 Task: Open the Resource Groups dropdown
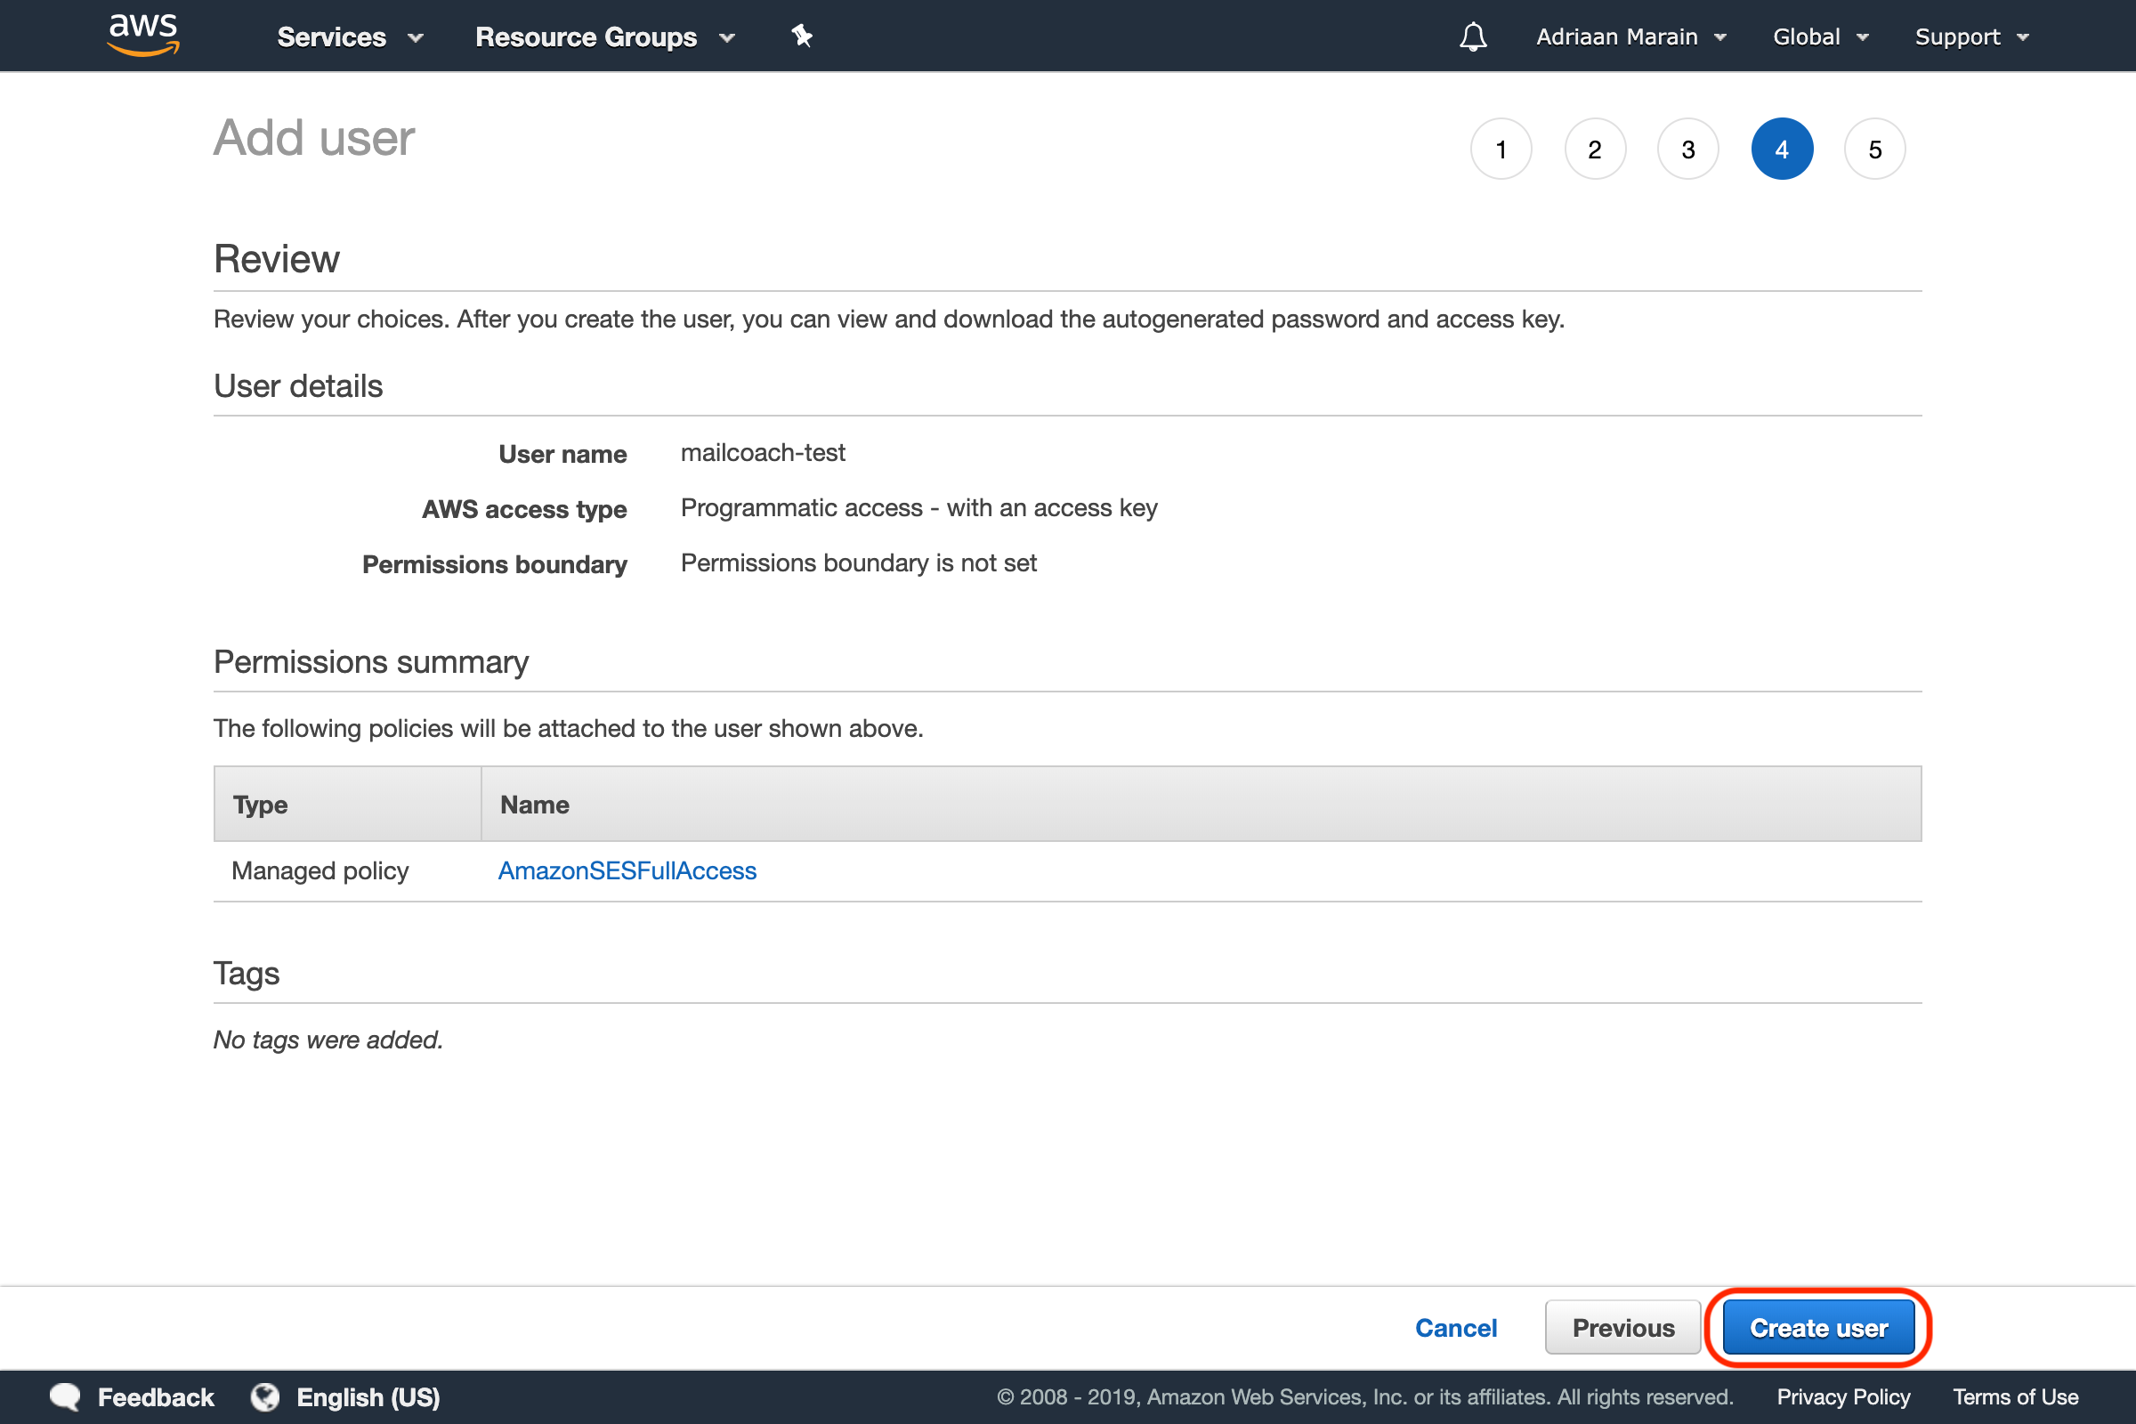pos(604,37)
